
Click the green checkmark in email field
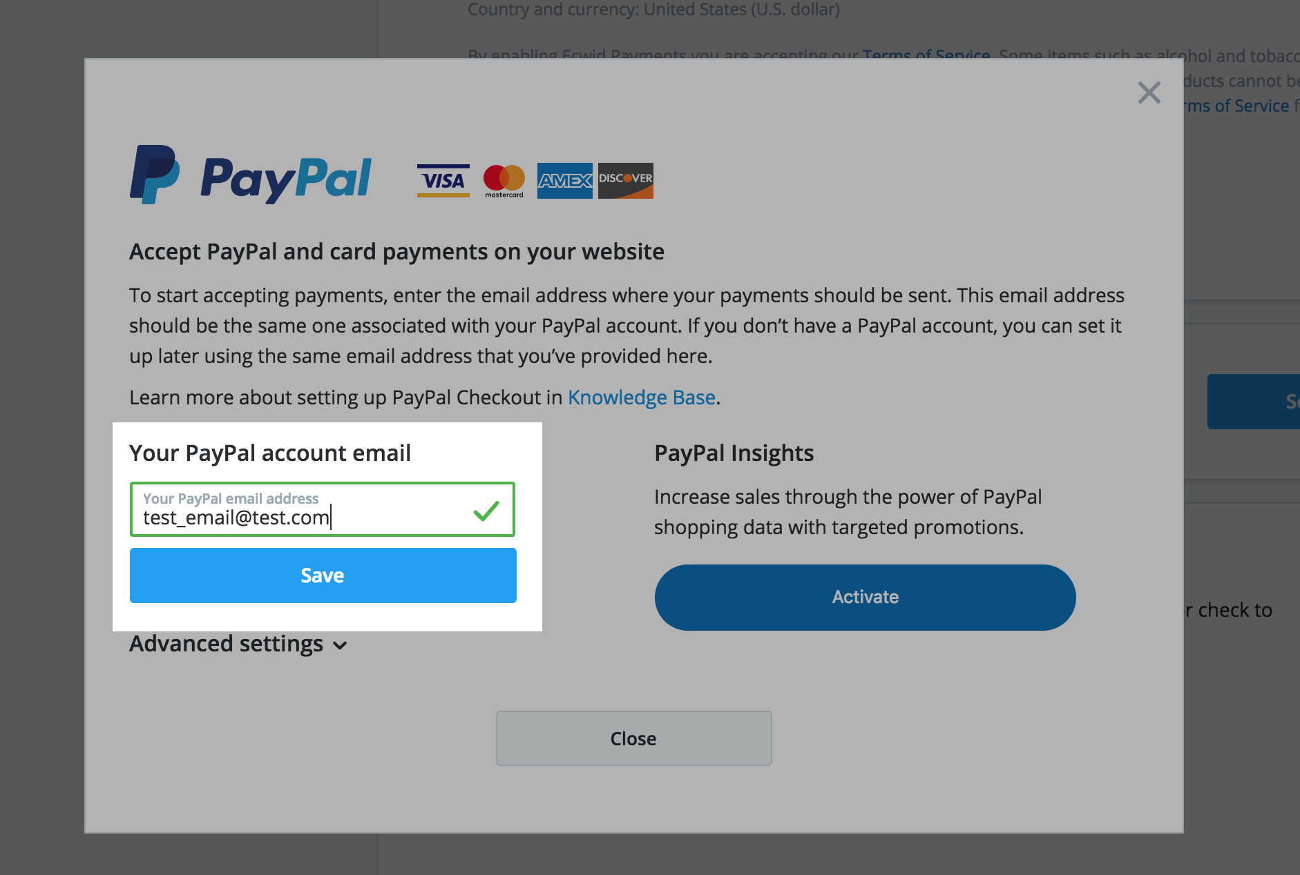[x=486, y=511]
